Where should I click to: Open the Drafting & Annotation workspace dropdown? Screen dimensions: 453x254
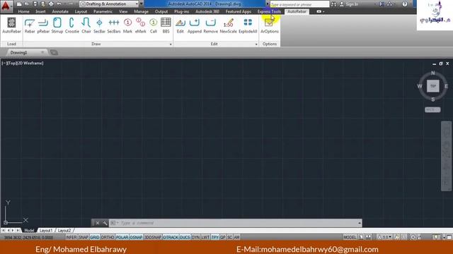click(x=109, y=4)
